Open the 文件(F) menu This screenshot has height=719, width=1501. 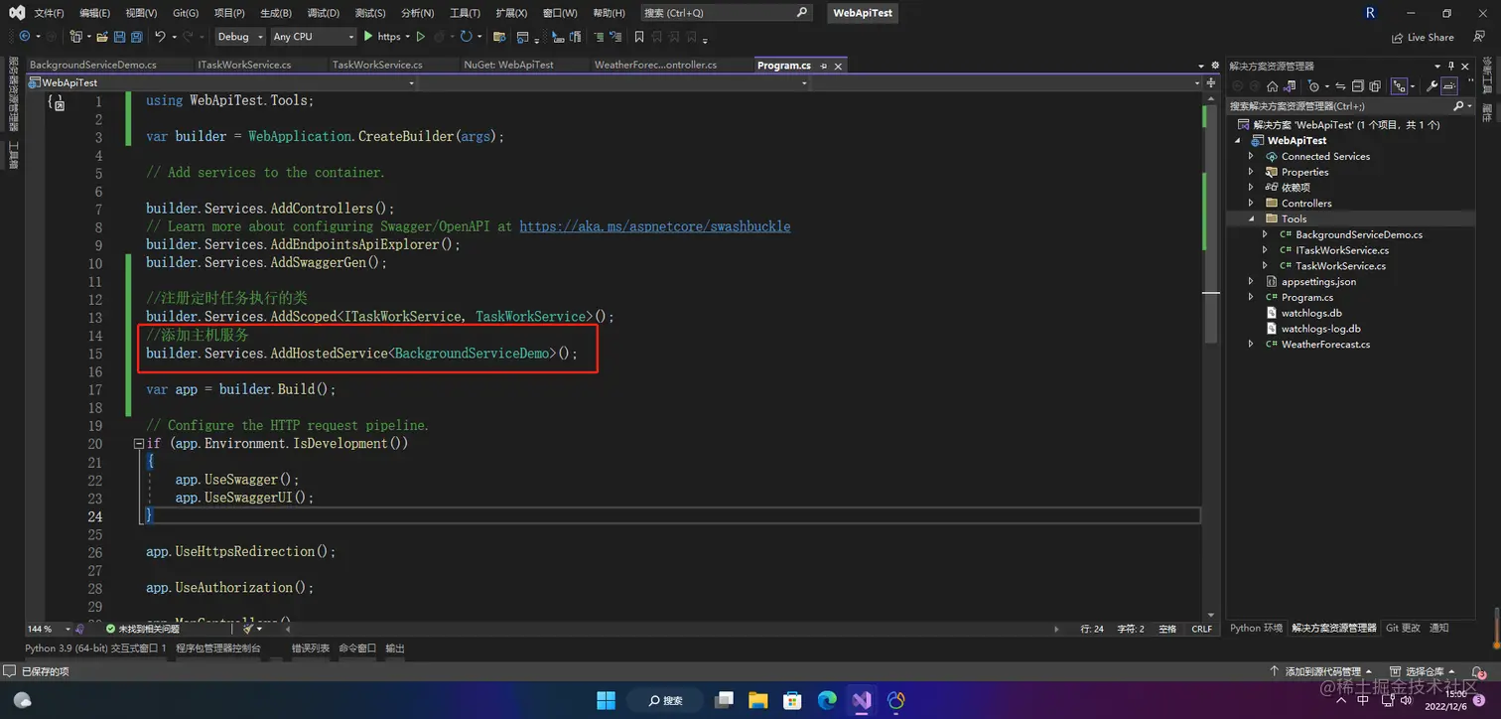point(49,13)
